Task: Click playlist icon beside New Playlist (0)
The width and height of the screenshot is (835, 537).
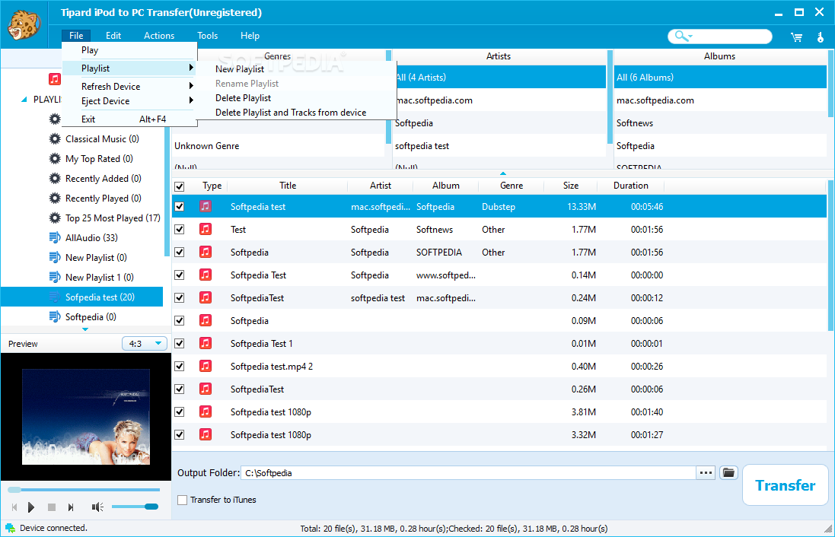Action: (x=55, y=257)
